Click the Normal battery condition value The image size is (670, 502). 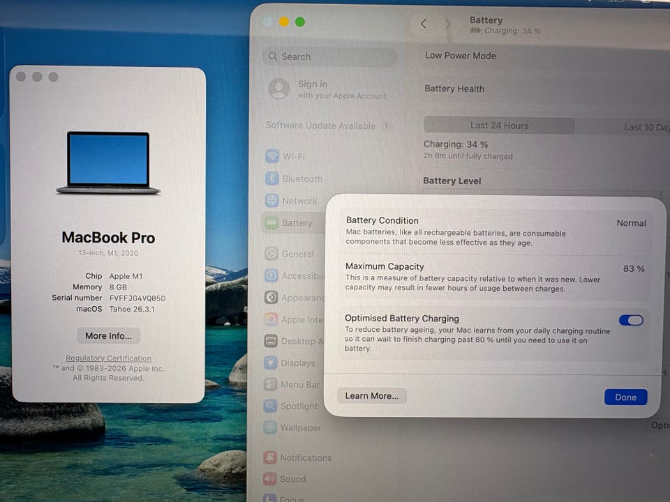point(631,223)
